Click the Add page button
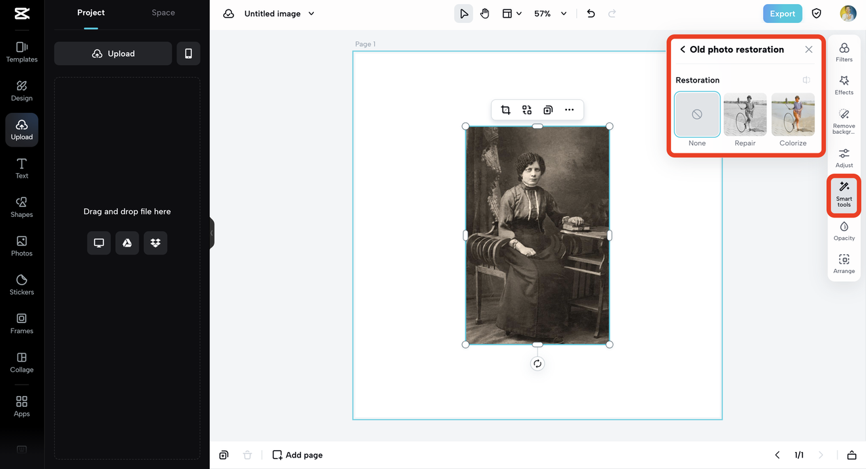 click(297, 455)
